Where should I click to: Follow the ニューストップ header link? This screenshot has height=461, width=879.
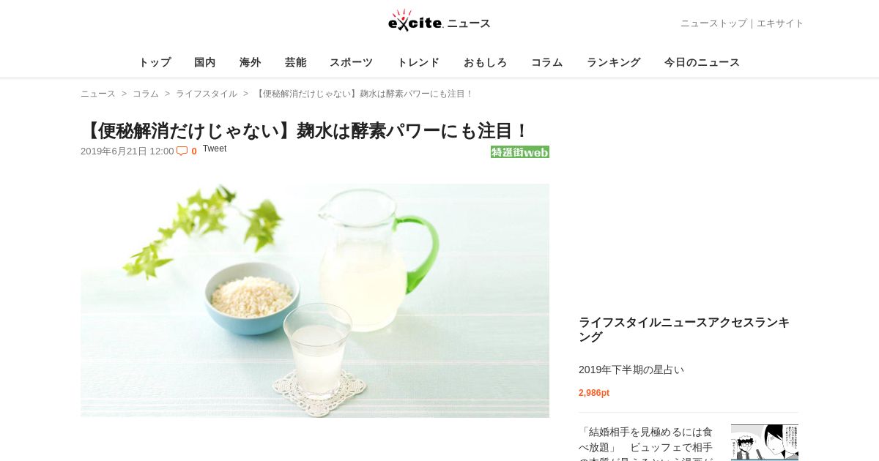click(713, 23)
